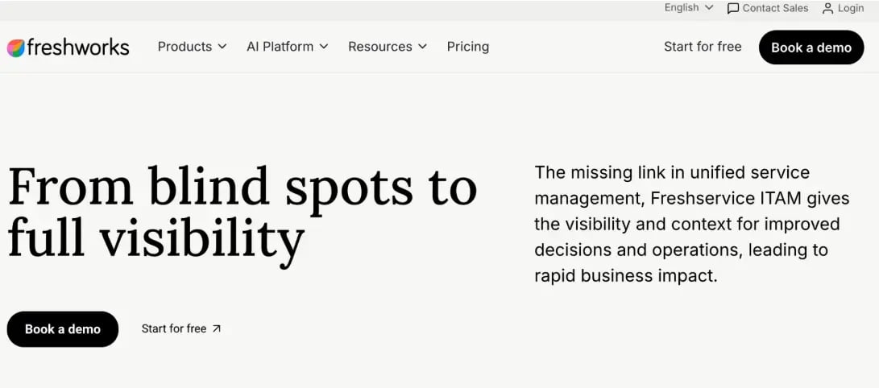Click the Login link
The image size is (879, 388).
click(x=843, y=8)
